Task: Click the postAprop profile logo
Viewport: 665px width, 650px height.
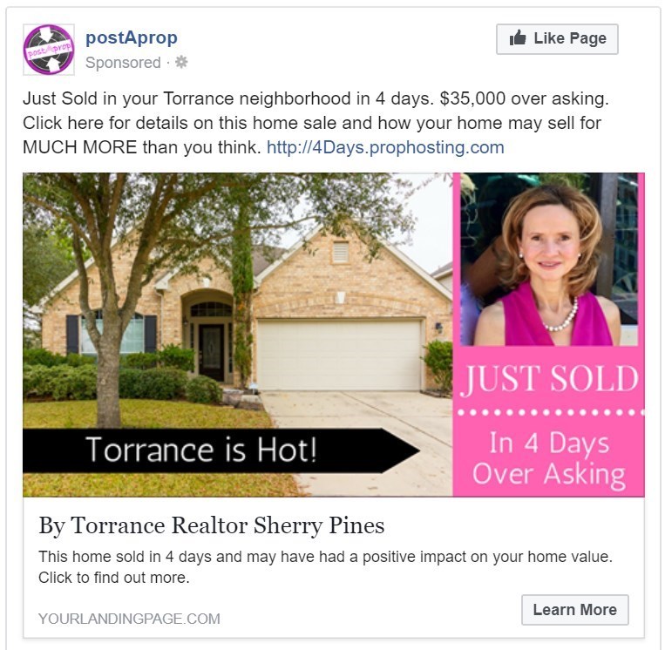Action: click(x=49, y=50)
